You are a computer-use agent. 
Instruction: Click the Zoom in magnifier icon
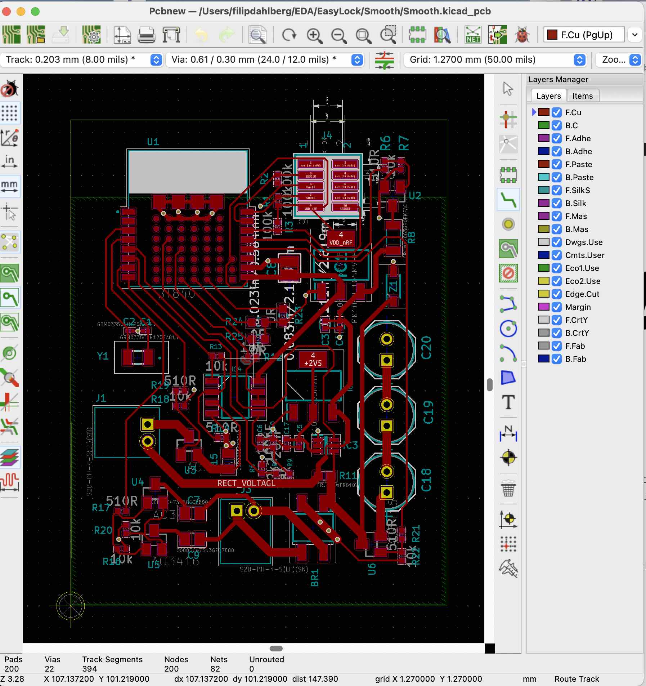click(x=314, y=35)
